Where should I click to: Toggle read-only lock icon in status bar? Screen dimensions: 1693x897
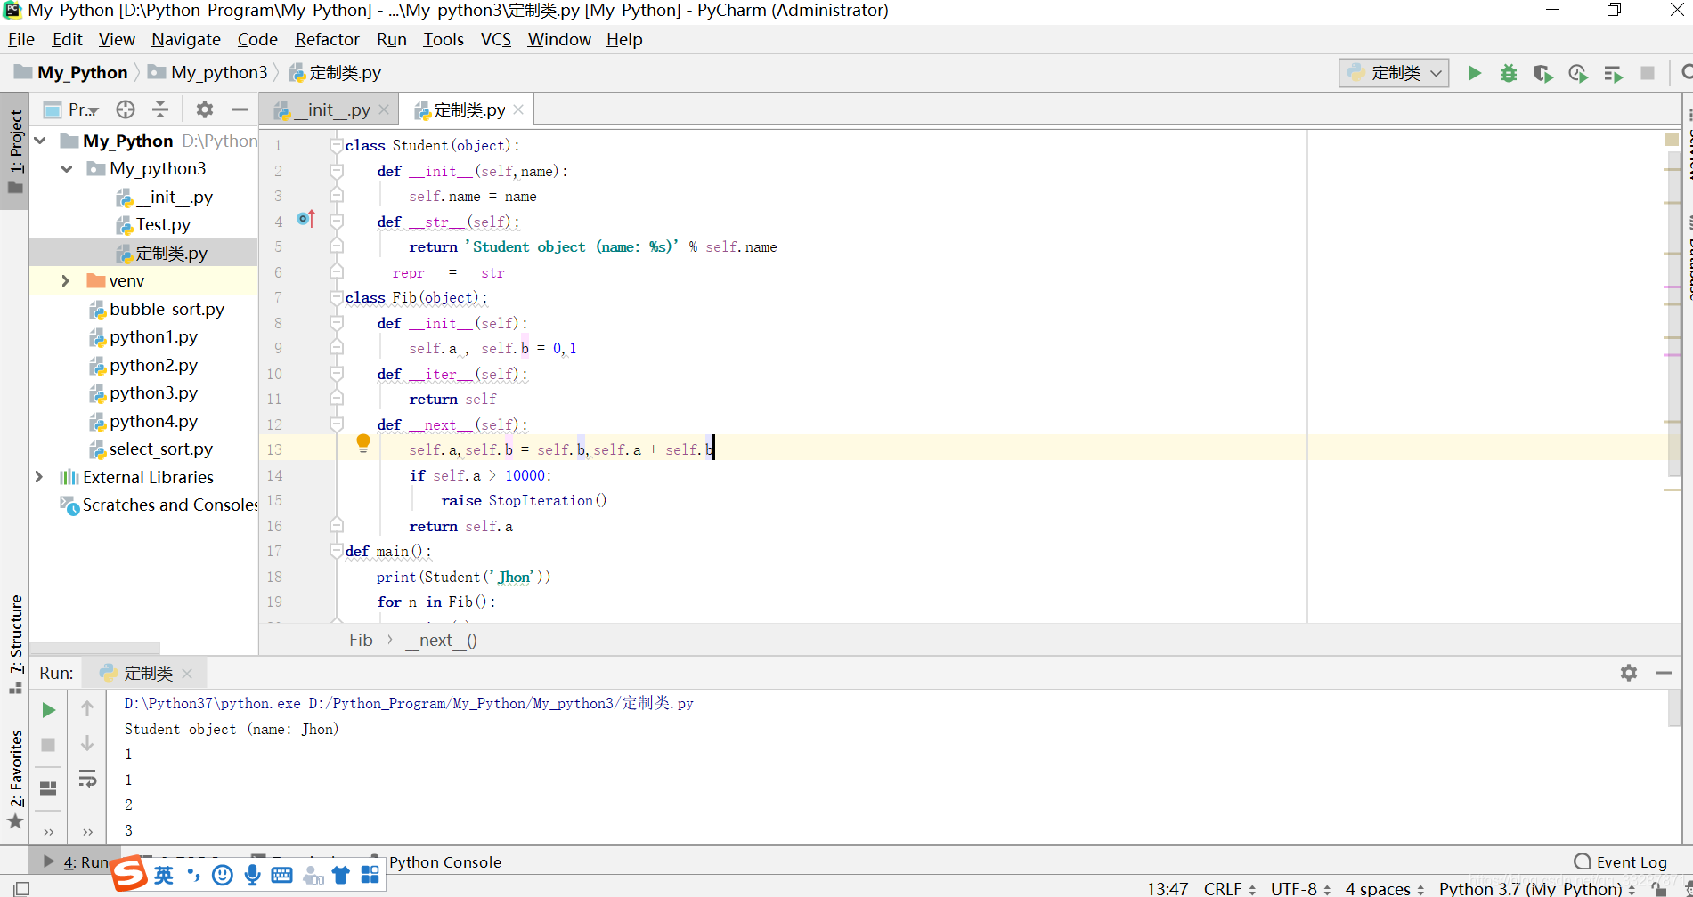tap(1658, 888)
